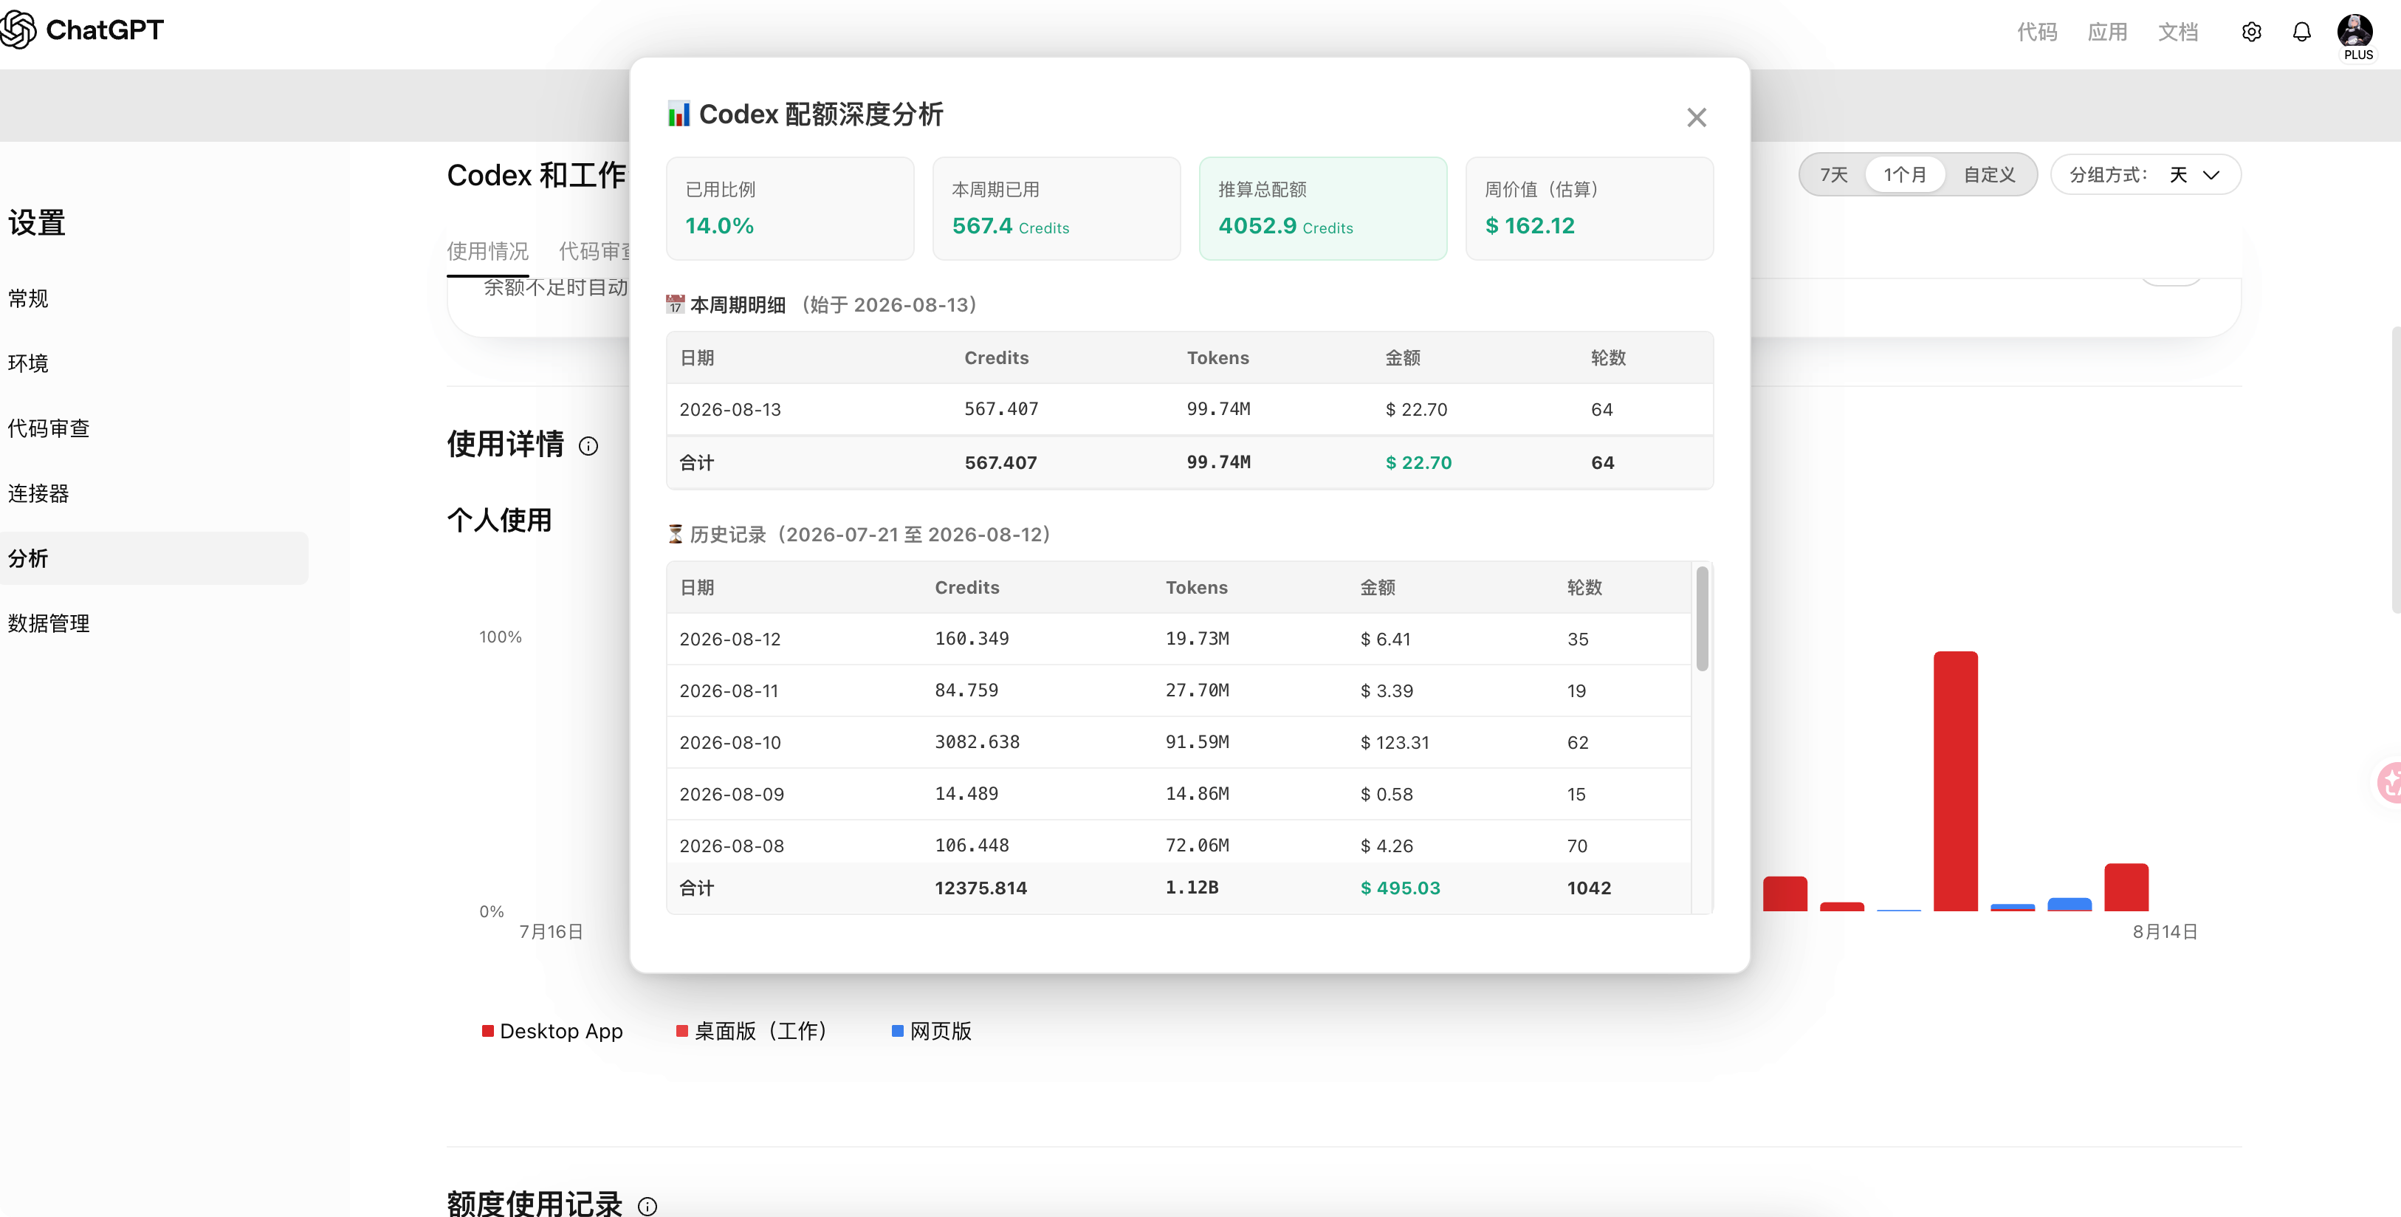Click the 2026-08-13 row date
The width and height of the screenshot is (2401, 1217).
click(729, 409)
